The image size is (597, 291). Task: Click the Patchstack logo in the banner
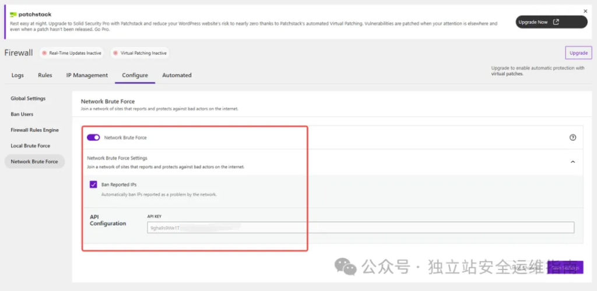coord(30,15)
